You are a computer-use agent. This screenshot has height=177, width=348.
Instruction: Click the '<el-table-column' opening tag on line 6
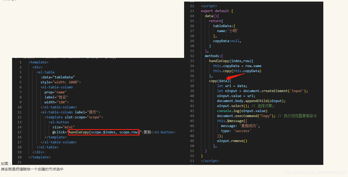[57, 87]
